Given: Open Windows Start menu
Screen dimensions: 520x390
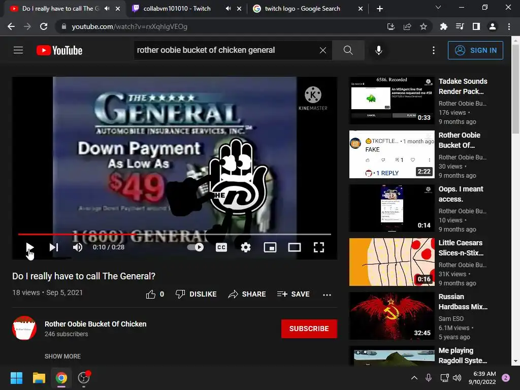Looking at the screenshot, I should [x=16, y=378].
